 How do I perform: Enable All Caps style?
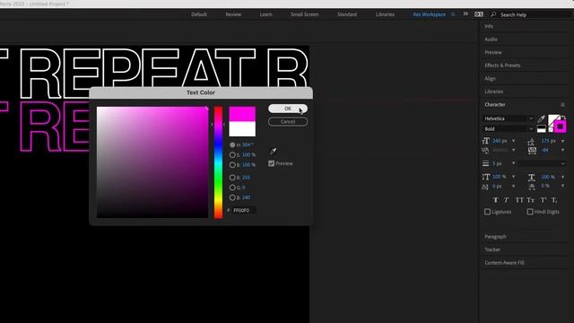pos(519,200)
